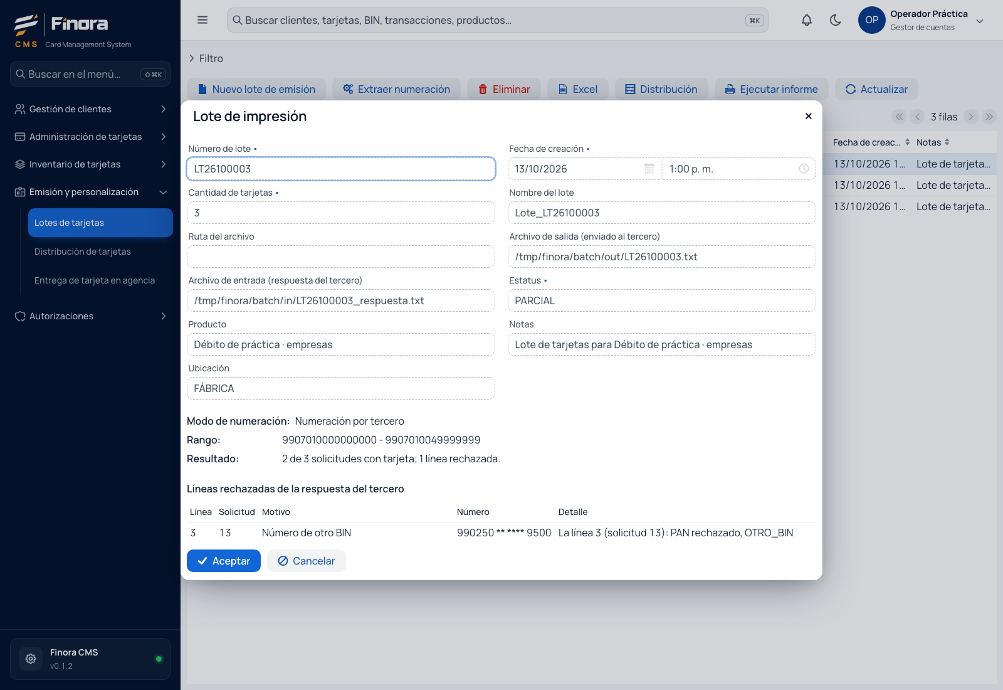Expand the Filtro panel
The height and width of the screenshot is (690, 1003).
206,58
